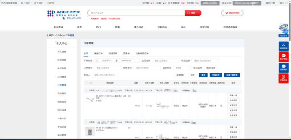
Task: Go to 首页 in navigation bar
Action: pyautogui.click(x=80, y=27)
